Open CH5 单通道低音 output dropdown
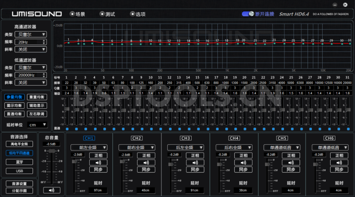 pos(282,148)
